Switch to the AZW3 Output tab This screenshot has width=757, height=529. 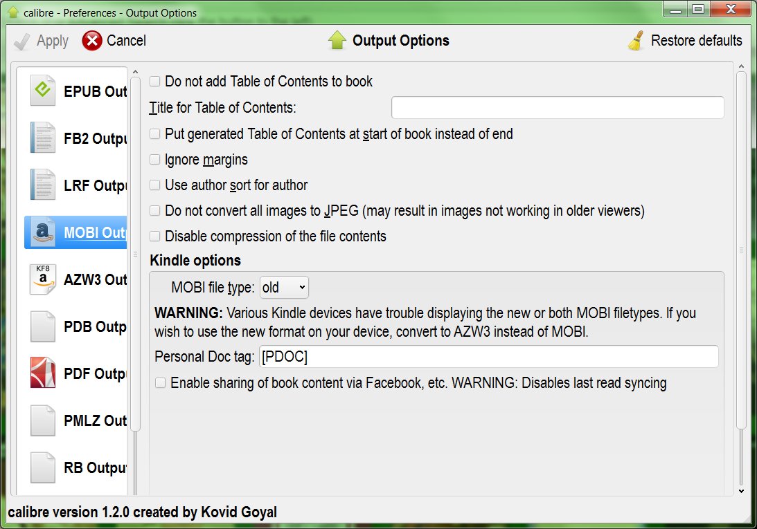tap(95, 279)
